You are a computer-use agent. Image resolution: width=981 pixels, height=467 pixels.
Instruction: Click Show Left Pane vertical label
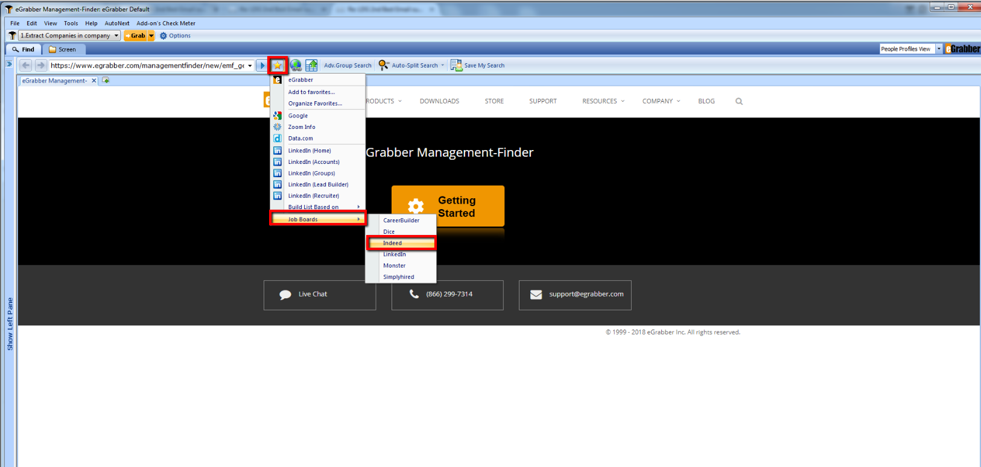pos(10,324)
